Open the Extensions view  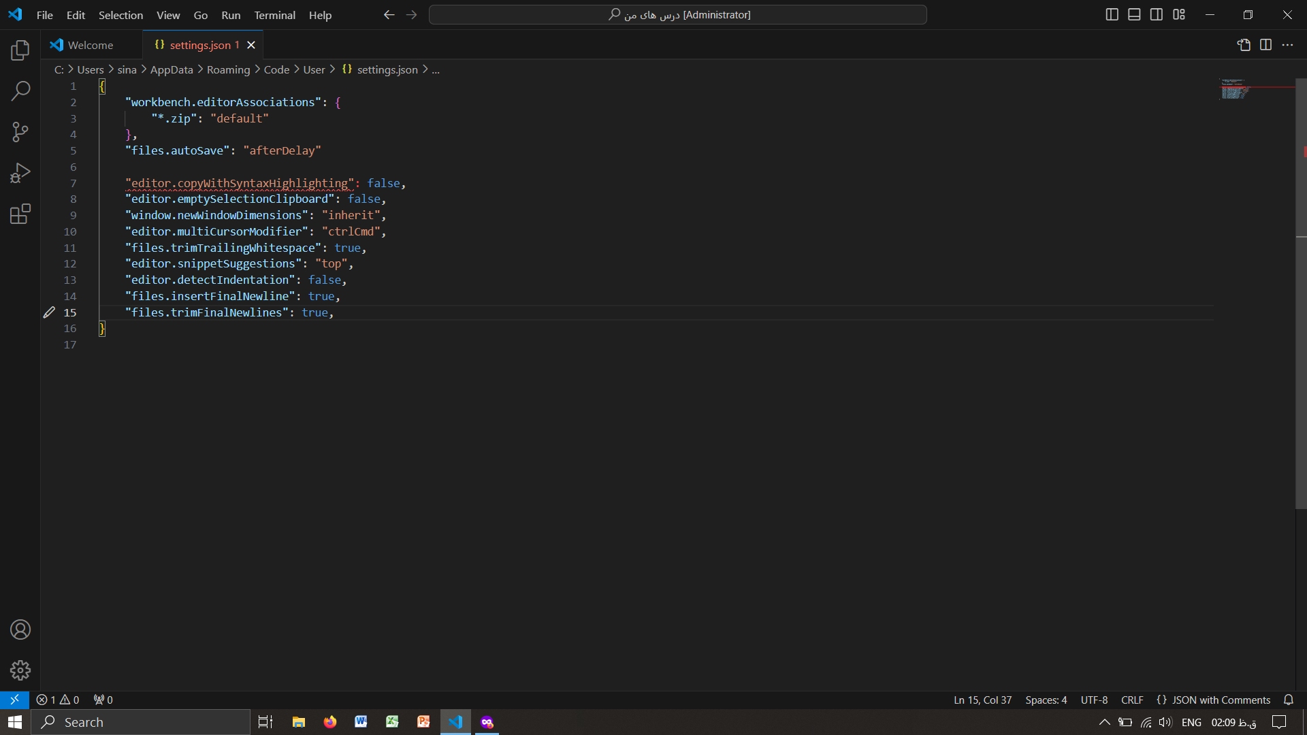20,214
